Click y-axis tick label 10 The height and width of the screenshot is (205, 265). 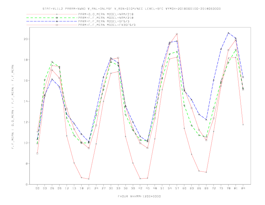point(25,143)
